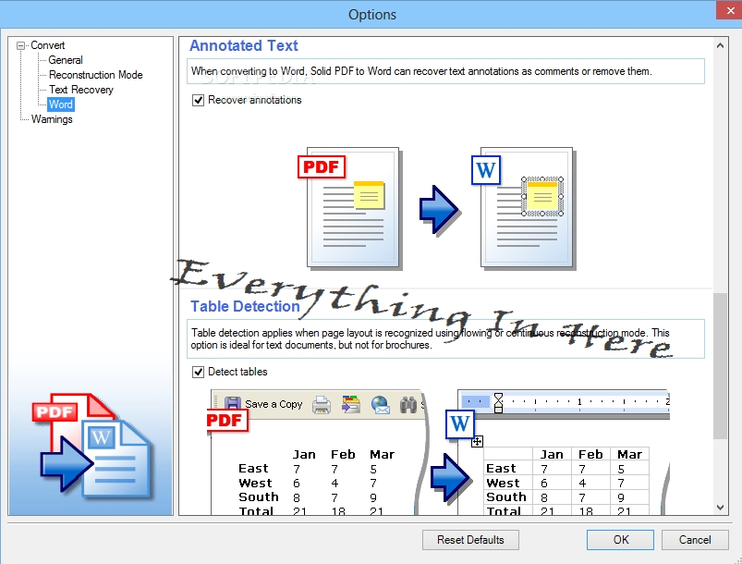The width and height of the screenshot is (742, 564).
Task: Click the Annotated Text heading
Action: [x=244, y=45]
